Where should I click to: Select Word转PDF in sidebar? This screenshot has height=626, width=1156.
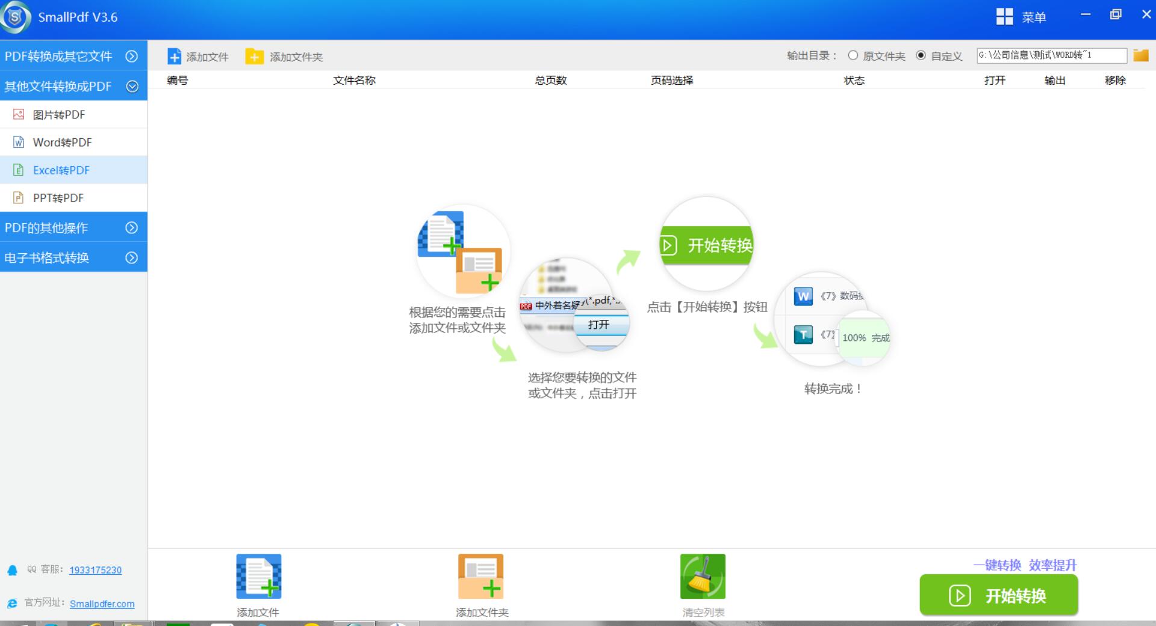[62, 142]
